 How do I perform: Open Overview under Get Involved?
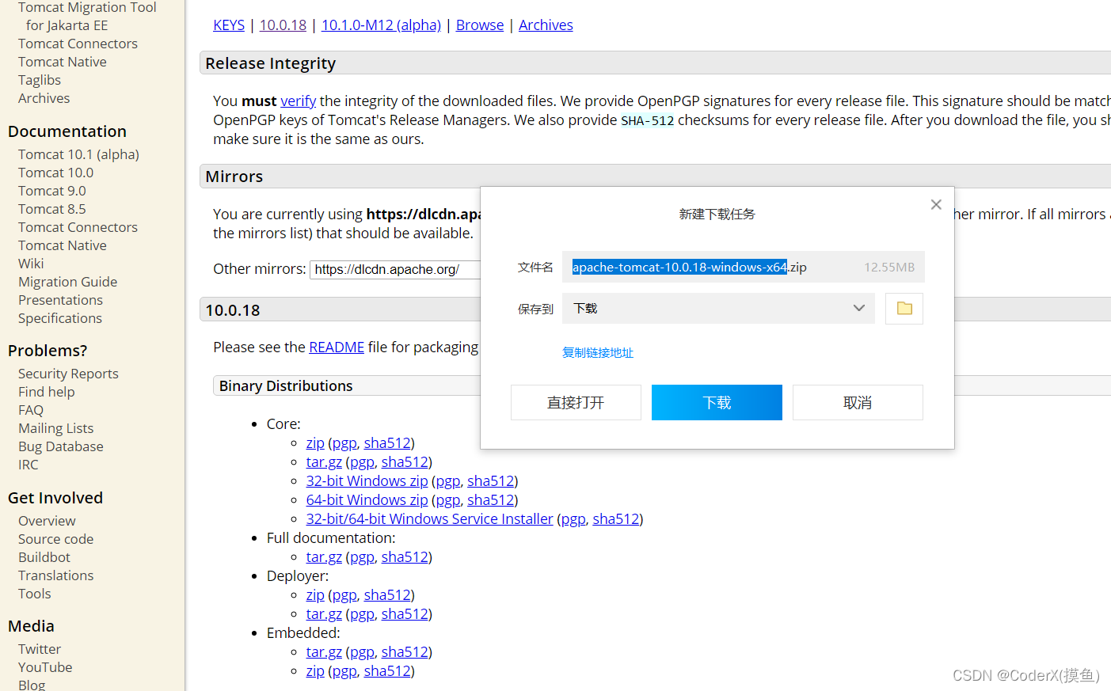click(47, 521)
